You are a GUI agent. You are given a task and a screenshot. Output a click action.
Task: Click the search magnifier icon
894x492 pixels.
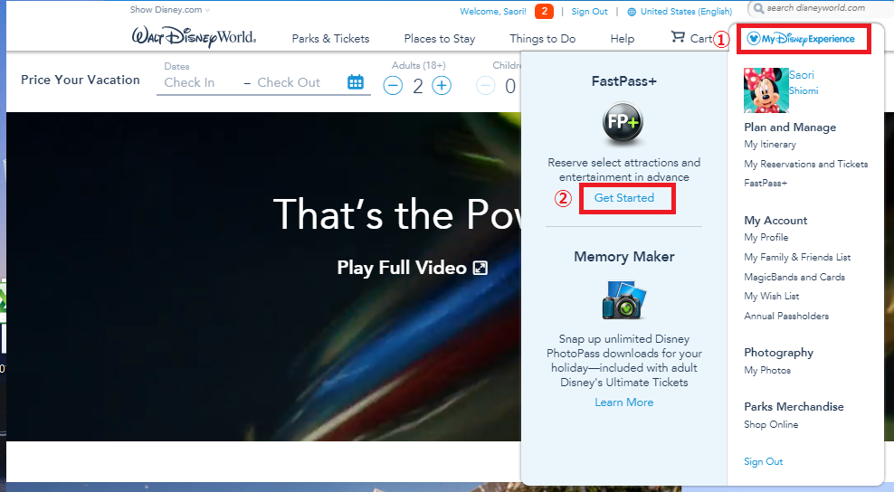click(758, 8)
